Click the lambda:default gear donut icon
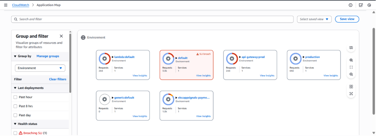 (x=105, y=59)
